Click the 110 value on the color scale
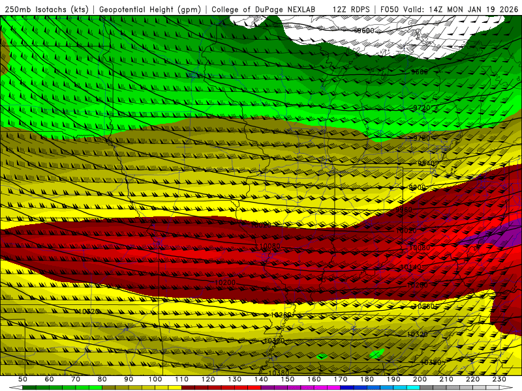 point(182,379)
